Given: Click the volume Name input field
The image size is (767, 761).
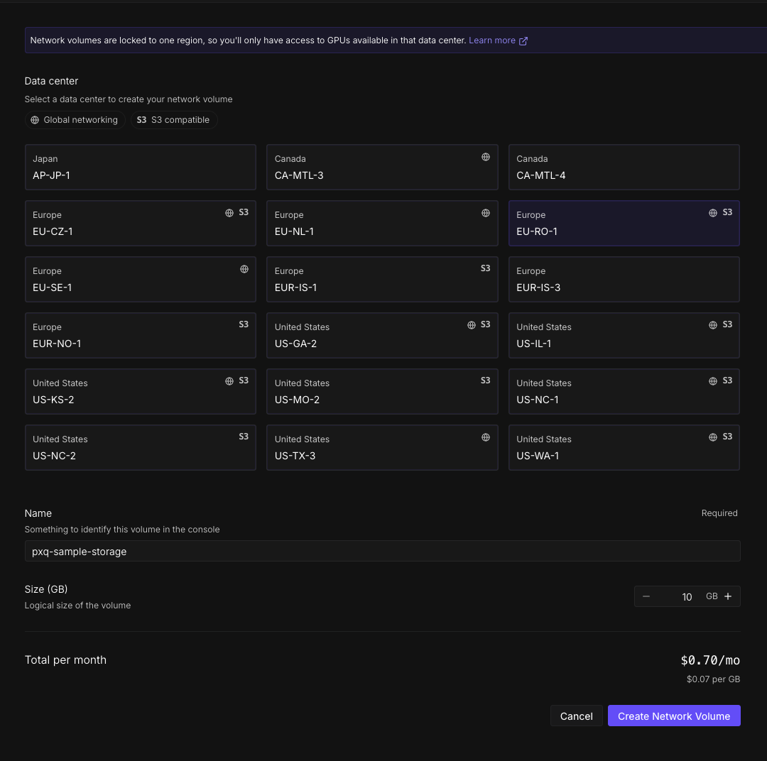Looking at the screenshot, I should click(382, 551).
